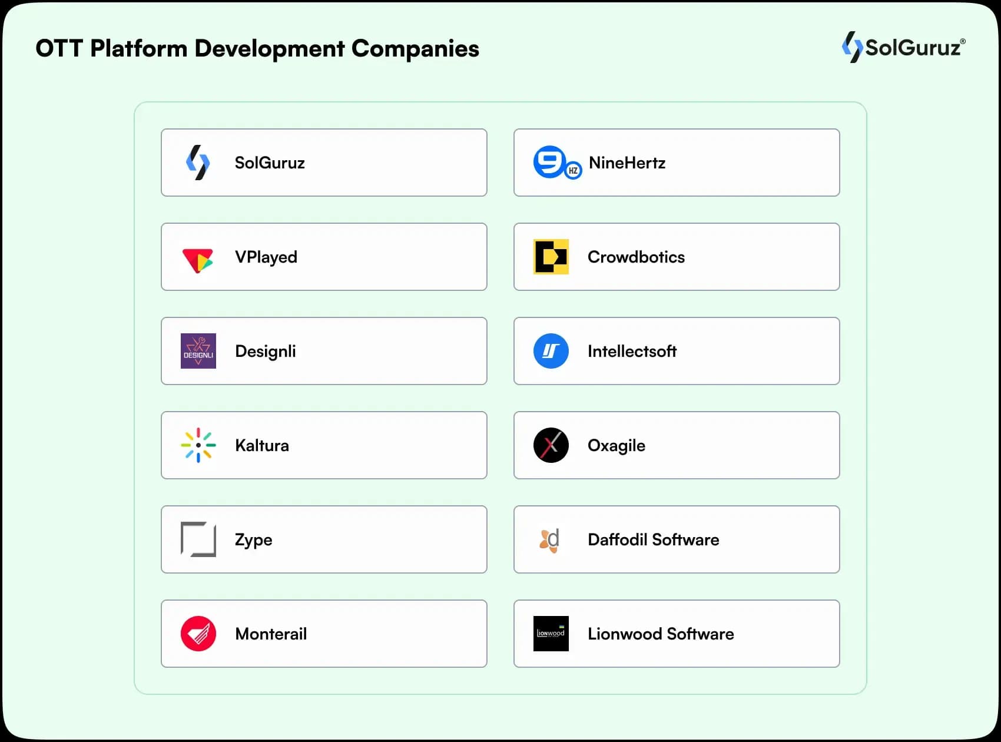Select the Lionwood Software label
The height and width of the screenshot is (742, 1001).
point(661,634)
